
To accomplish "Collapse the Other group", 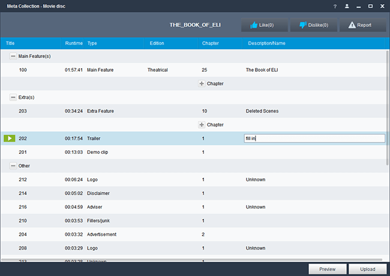I will 13,166.
